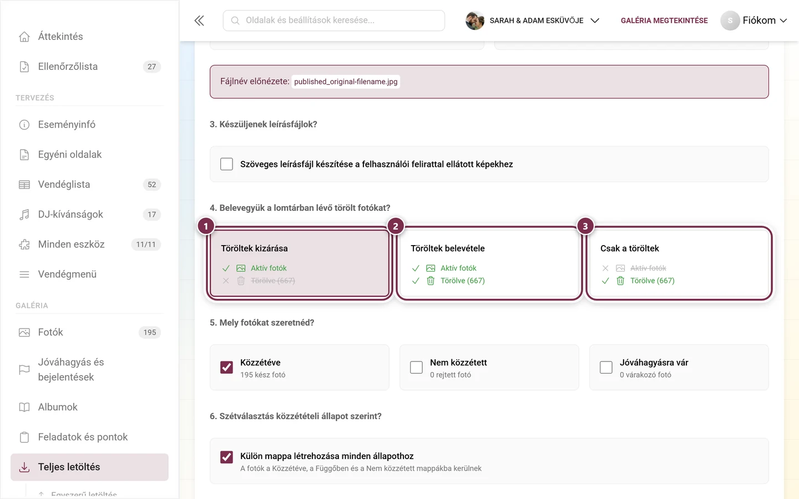Screen dimensions: 799x499
Task: Select the Csak a töröltek option card
Action: 679,263
